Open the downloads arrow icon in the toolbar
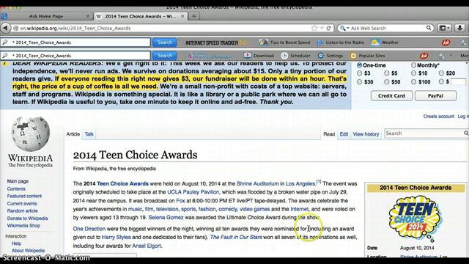The height and width of the screenshot is (264, 469). point(459,28)
